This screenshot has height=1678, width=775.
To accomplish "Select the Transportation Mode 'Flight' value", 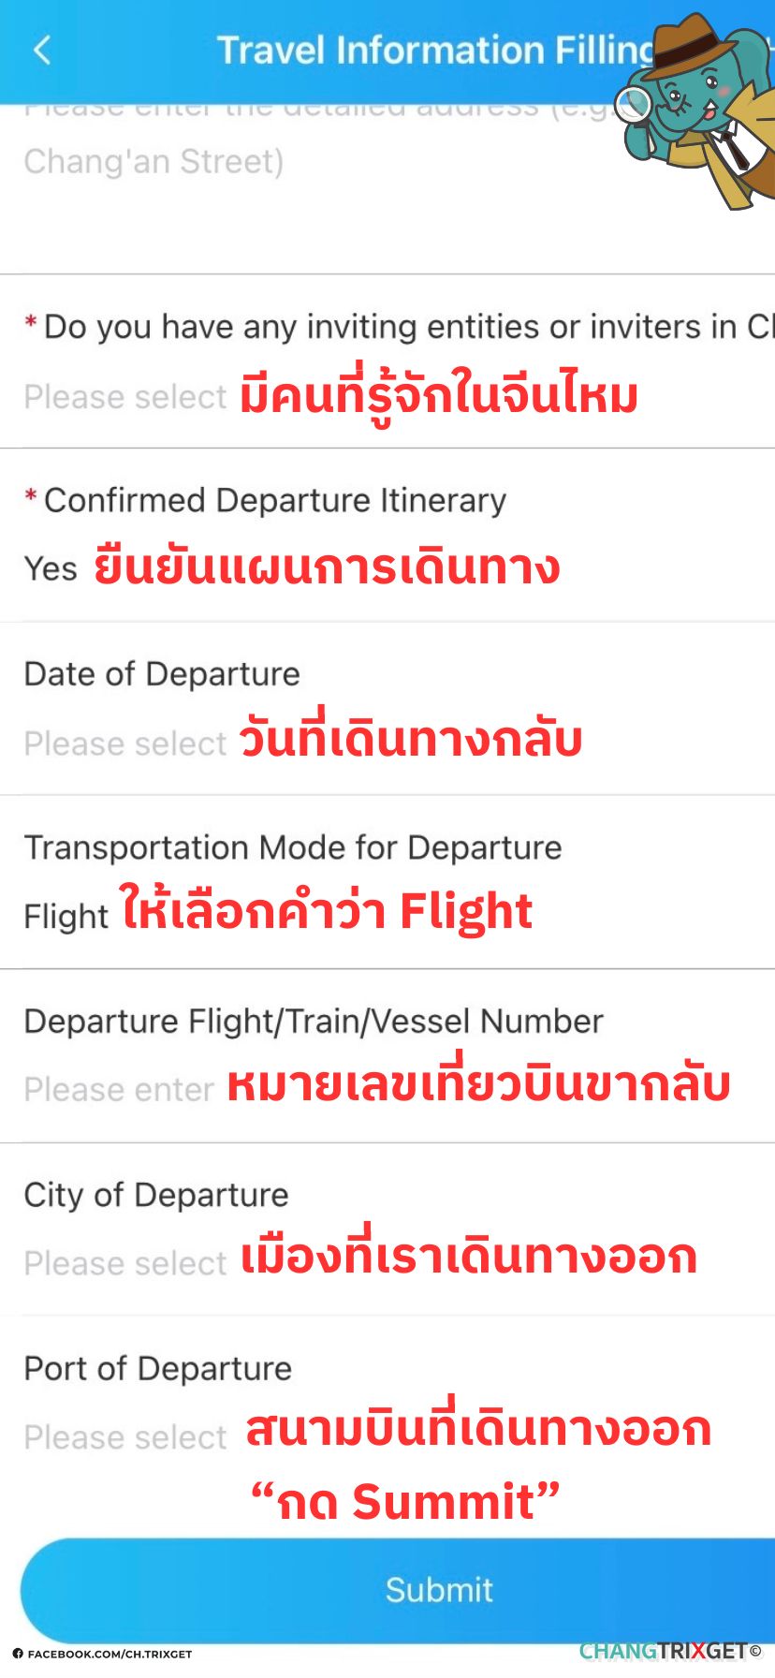I will pos(66,916).
